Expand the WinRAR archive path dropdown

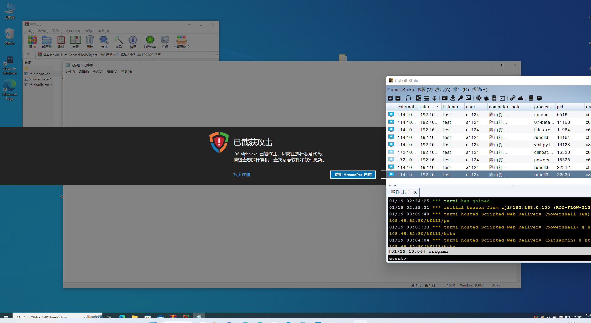[x=216, y=55]
